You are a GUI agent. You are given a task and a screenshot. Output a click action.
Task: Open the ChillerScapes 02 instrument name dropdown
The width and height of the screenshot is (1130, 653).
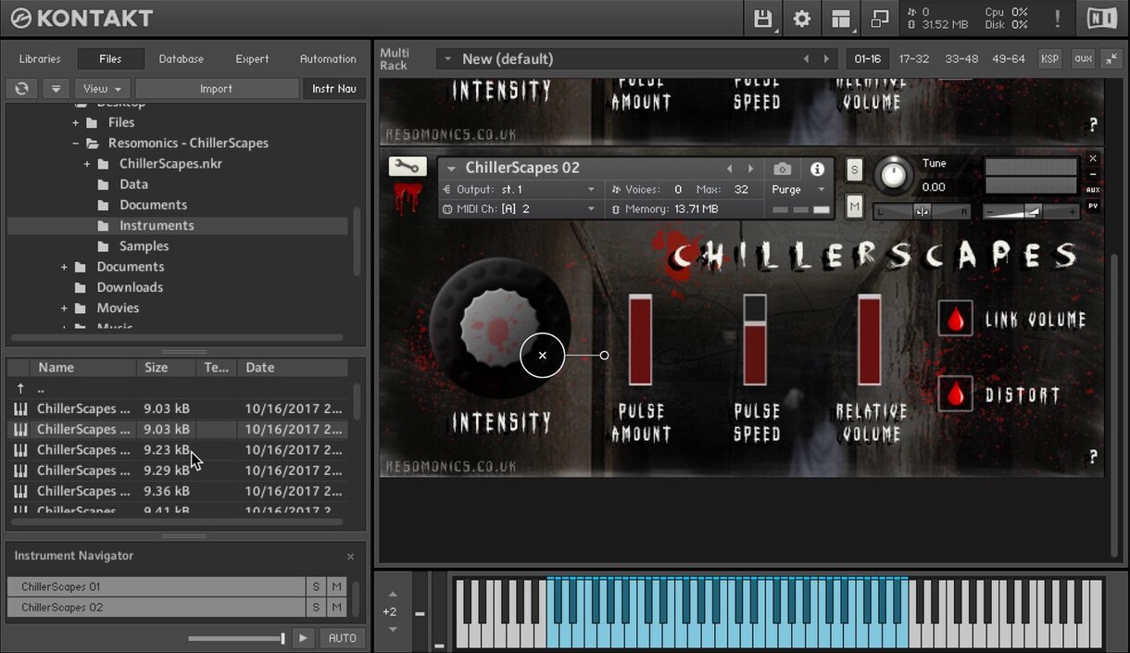pyautogui.click(x=452, y=169)
